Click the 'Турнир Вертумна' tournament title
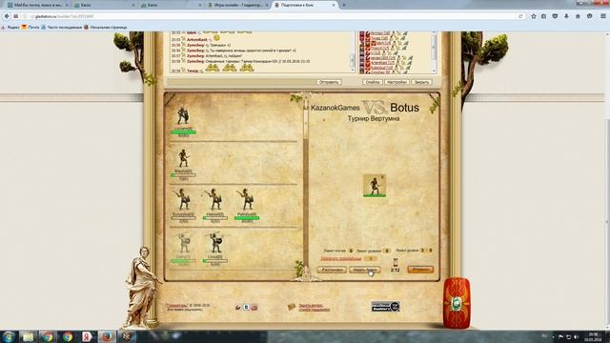Screen dimensions: 610x343 tap(374, 118)
